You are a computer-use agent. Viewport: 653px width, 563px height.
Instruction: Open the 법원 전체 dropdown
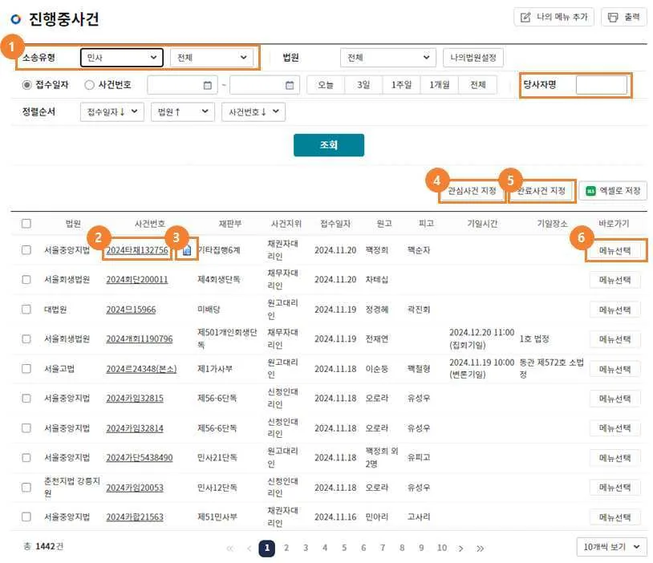pos(388,58)
